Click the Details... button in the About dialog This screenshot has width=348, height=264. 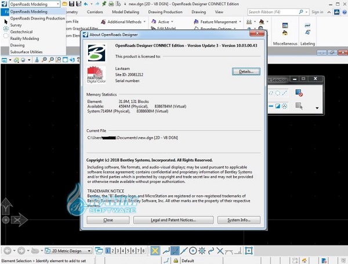tap(246, 72)
